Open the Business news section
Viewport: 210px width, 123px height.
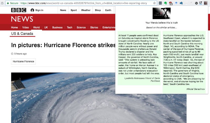tap(57, 27)
